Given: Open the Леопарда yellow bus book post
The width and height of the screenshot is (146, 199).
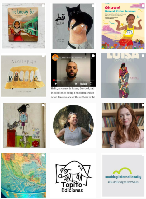Looking at the screenshot, I should (x=23, y=76).
